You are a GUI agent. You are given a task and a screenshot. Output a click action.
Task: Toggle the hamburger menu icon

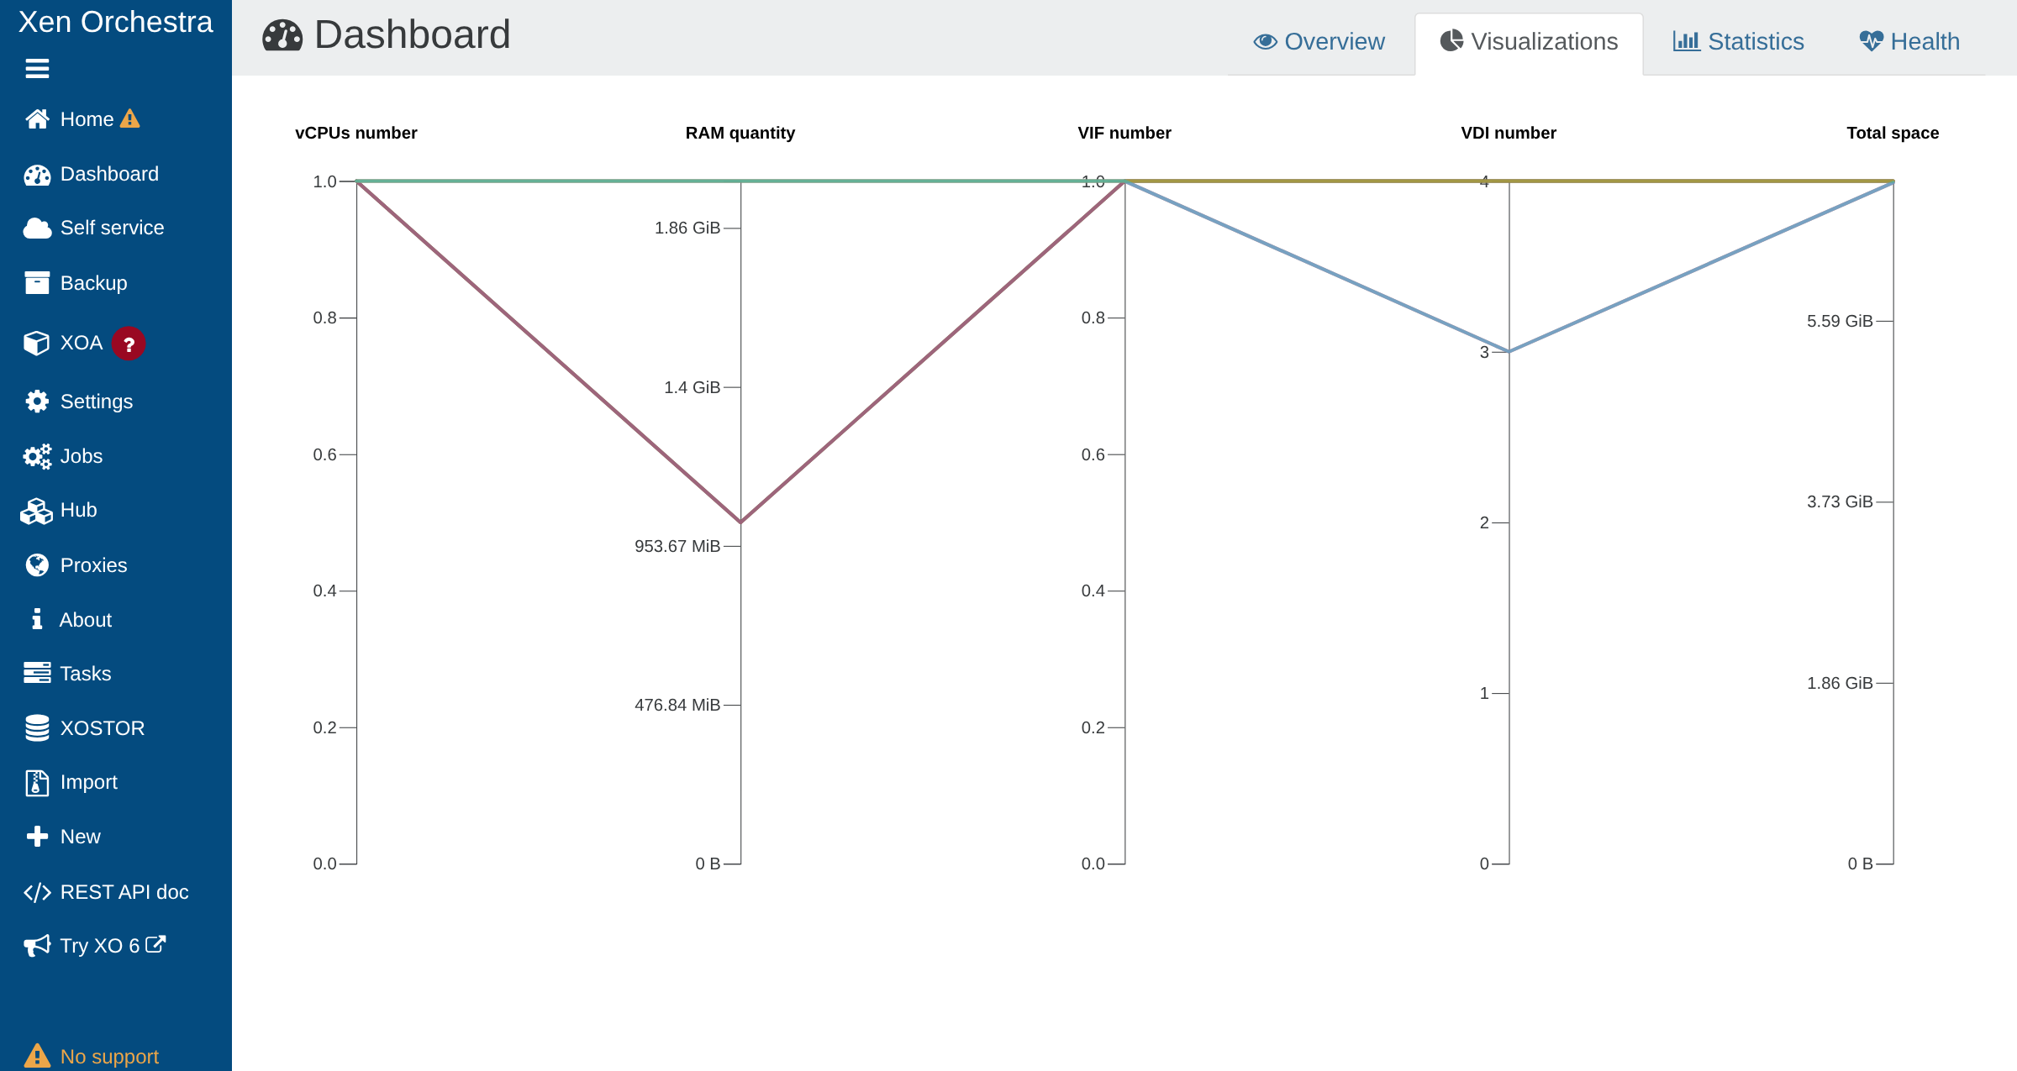[37, 69]
